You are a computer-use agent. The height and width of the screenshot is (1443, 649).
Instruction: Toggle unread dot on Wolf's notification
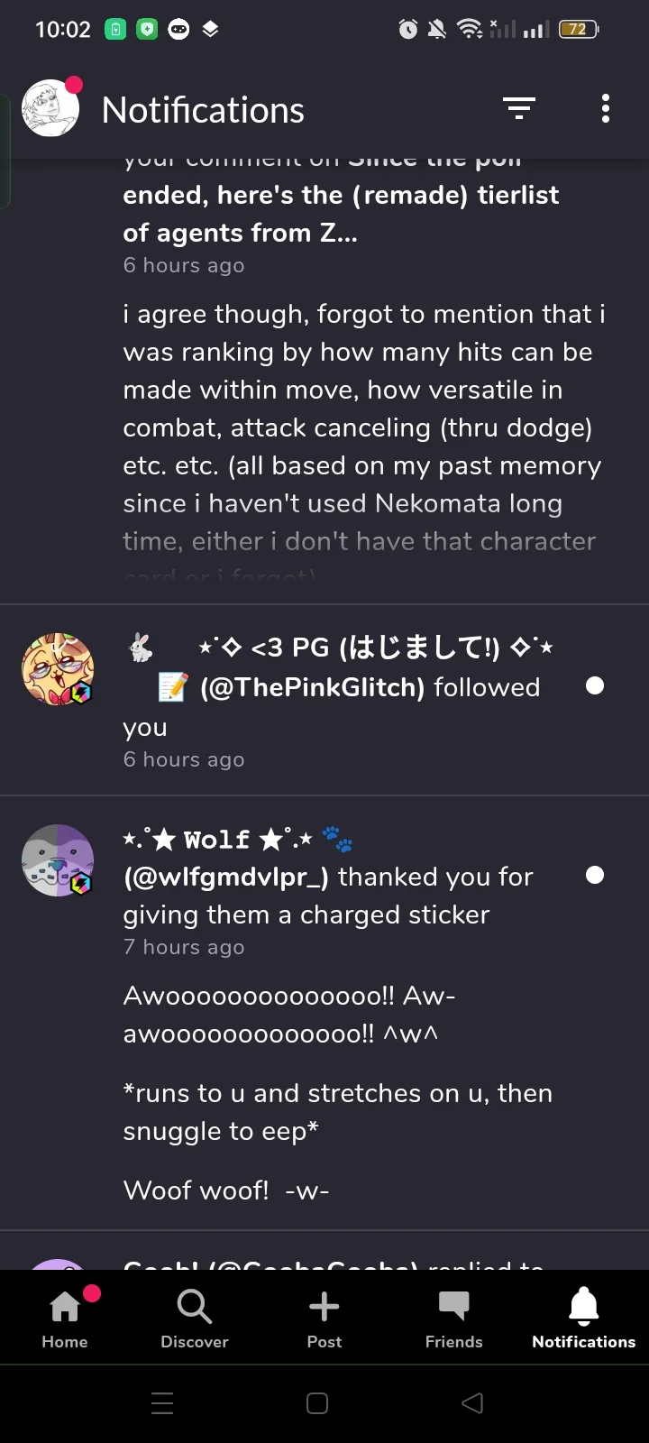point(595,875)
